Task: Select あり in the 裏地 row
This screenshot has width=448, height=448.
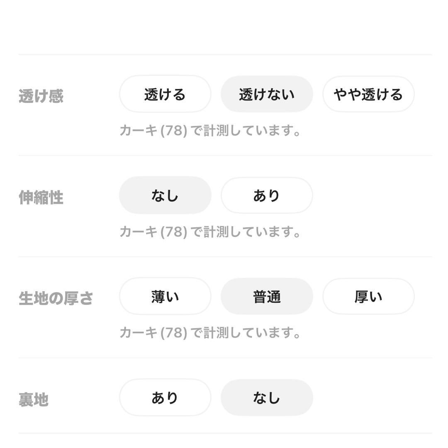Action: 165,398
